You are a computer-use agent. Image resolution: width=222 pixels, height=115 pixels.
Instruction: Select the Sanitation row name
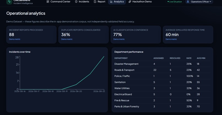click(120, 82)
